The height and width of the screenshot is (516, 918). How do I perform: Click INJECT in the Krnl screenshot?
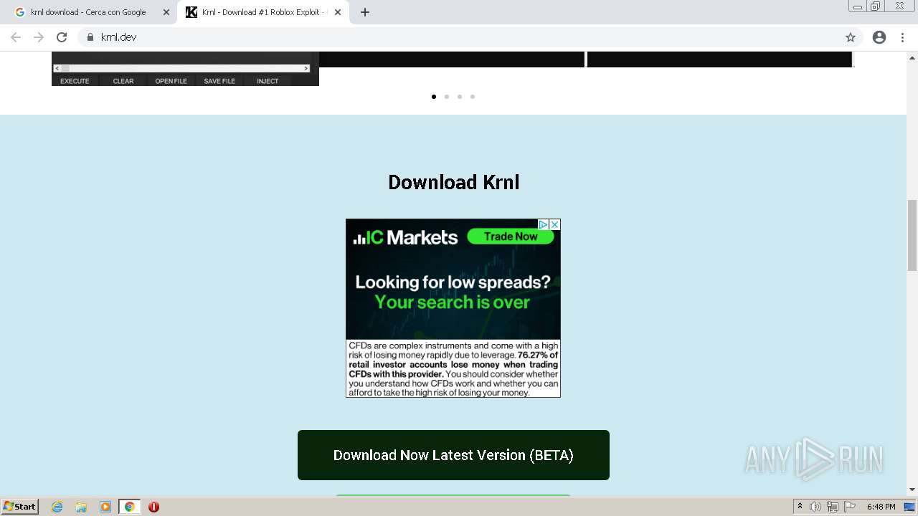pyautogui.click(x=268, y=81)
